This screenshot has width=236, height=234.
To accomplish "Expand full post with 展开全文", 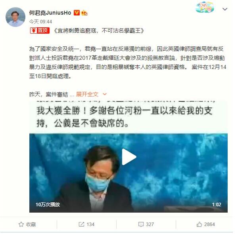I will pyautogui.click(x=87, y=94).
